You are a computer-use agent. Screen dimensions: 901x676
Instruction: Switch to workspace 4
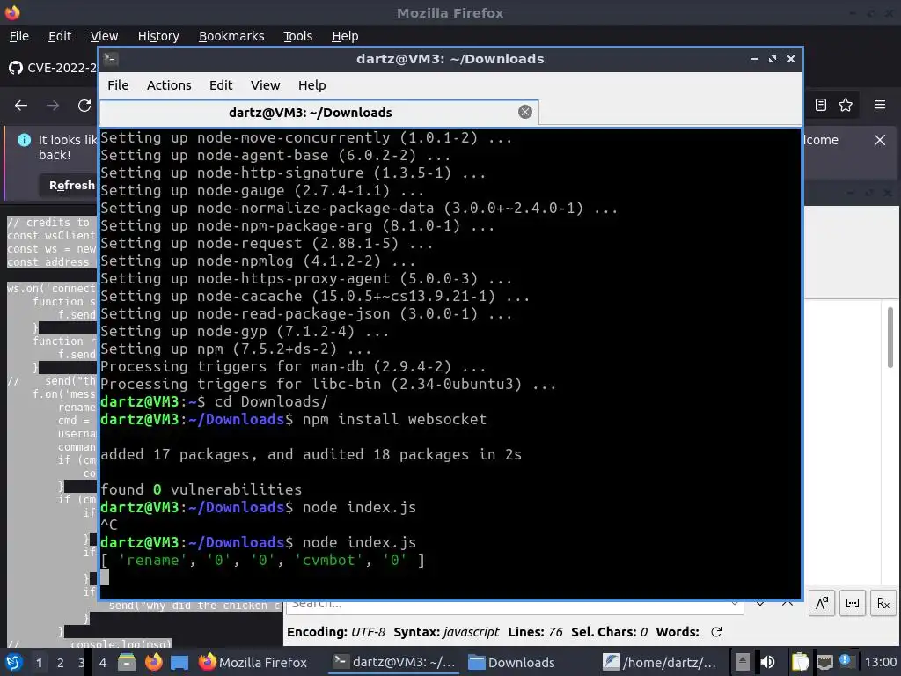pos(103,663)
